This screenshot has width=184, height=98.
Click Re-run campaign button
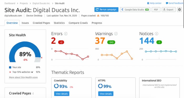tap(106, 10)
